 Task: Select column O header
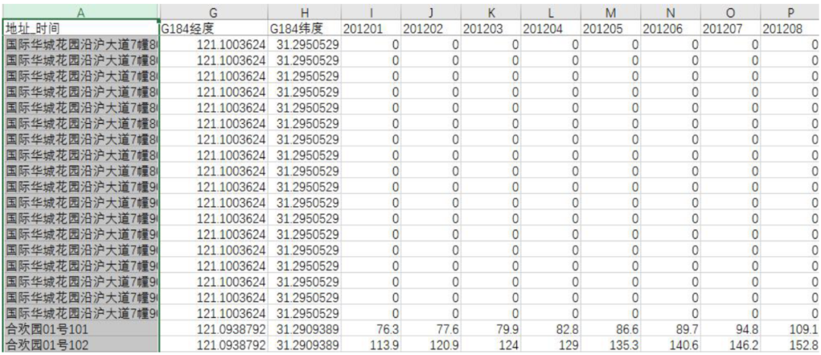pyautogui.click(x=731, y=12)
